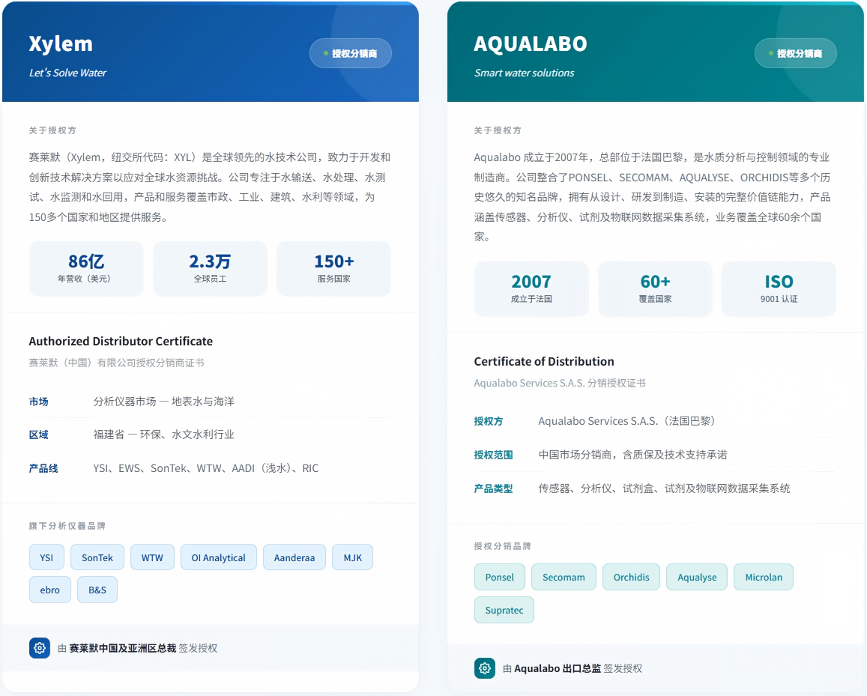Click the 市场 row label

[39, 402]
